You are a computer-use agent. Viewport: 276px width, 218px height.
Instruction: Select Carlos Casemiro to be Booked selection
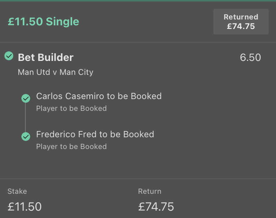coord(99,96)
